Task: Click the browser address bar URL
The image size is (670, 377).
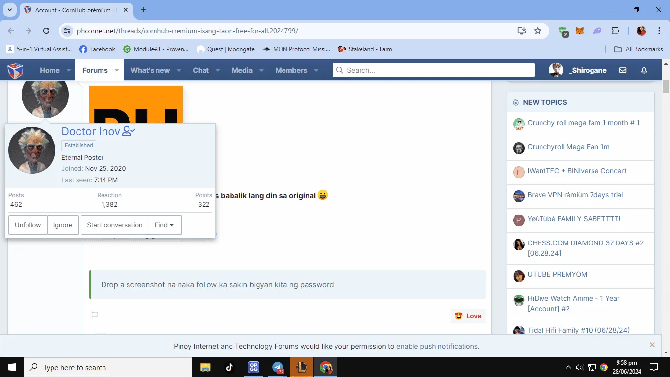Action: [187, 31]
